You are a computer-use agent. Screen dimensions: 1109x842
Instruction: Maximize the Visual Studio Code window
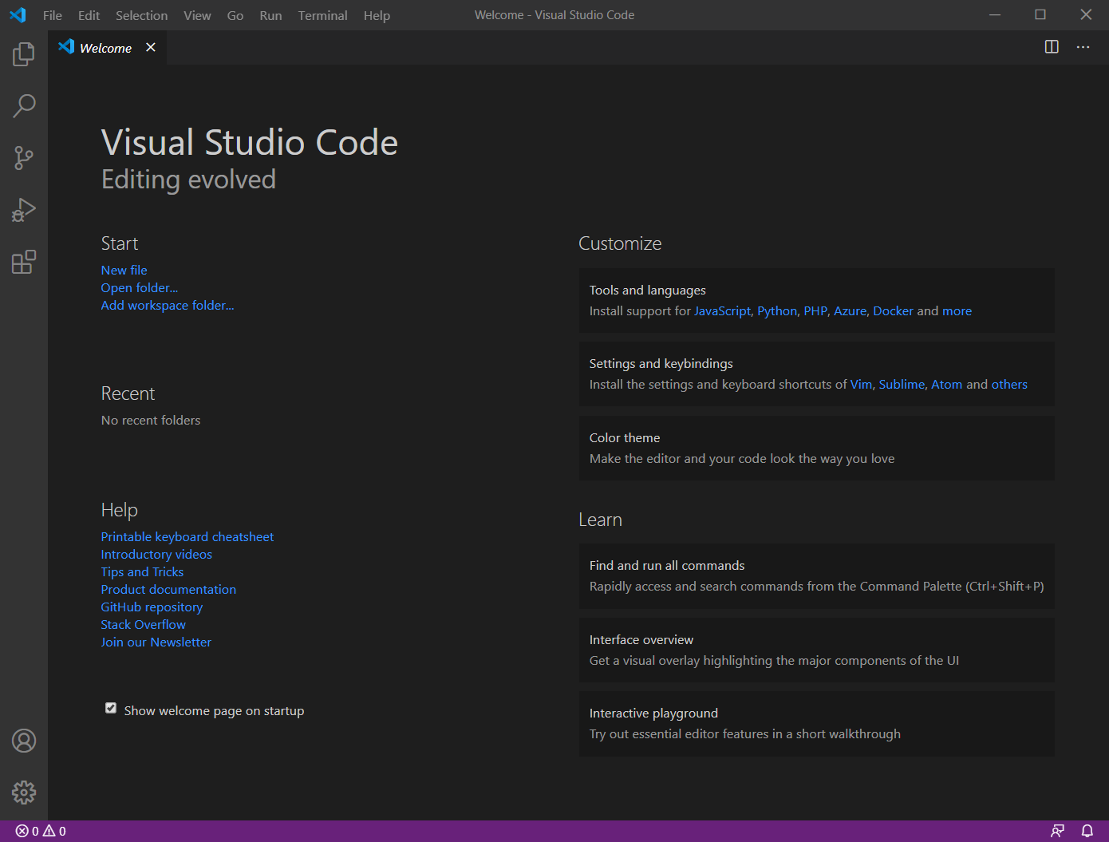(x=1040, y=15)
